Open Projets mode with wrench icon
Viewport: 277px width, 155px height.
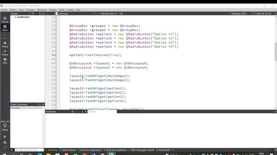point(5,53)
